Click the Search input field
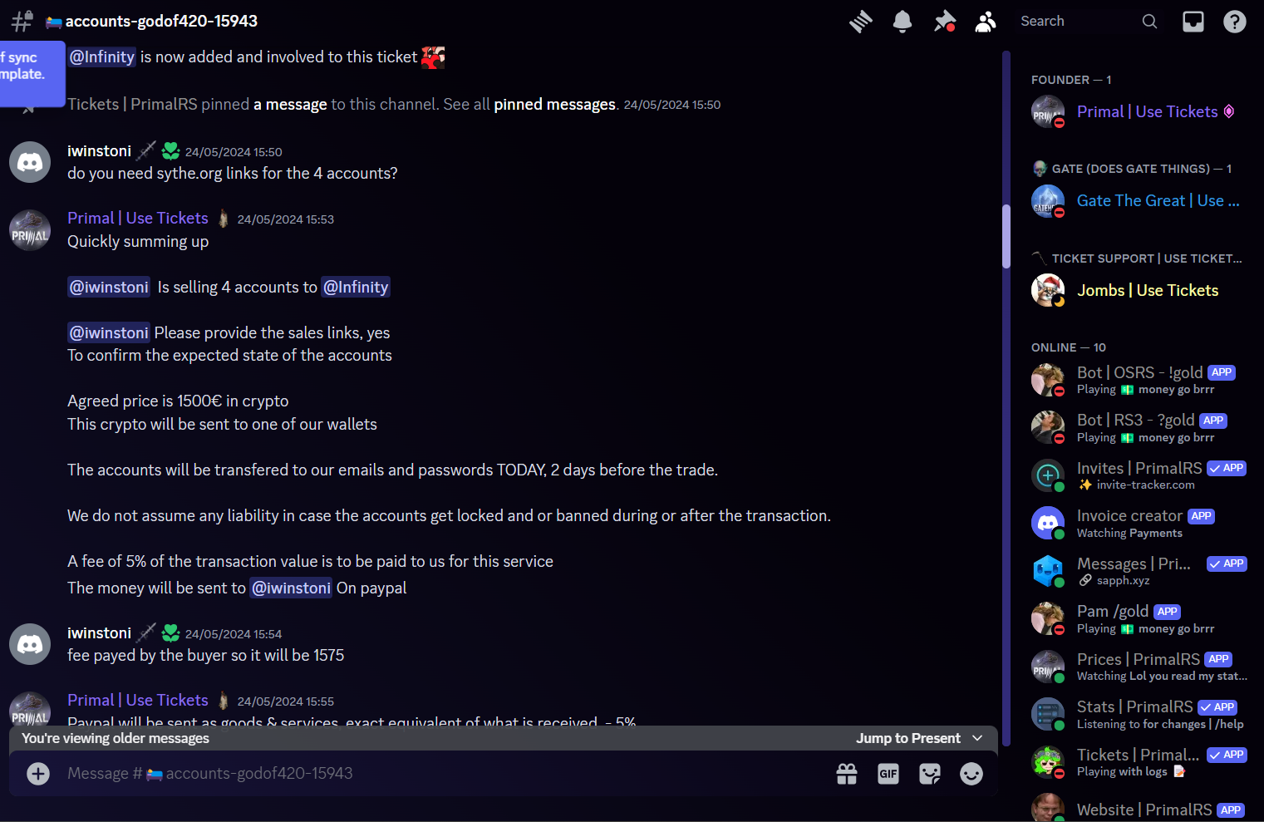Image resolution: width=1264 pixels, height=822 pixels. pyautogui.click(x=1080, y=22)
